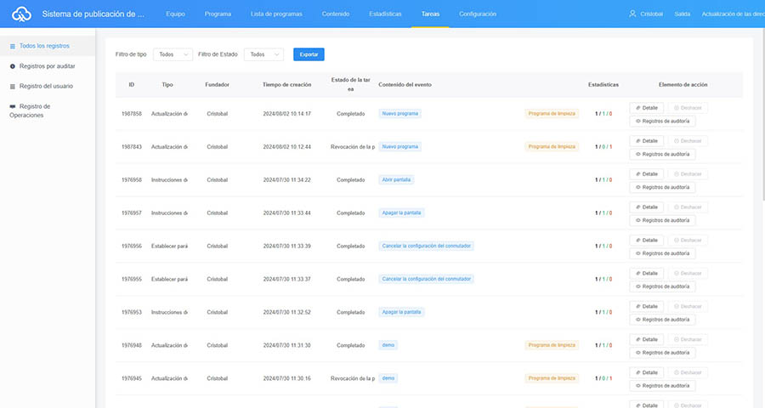
Task: Click Detalle for task 1976955
Action: click(647, 274)
